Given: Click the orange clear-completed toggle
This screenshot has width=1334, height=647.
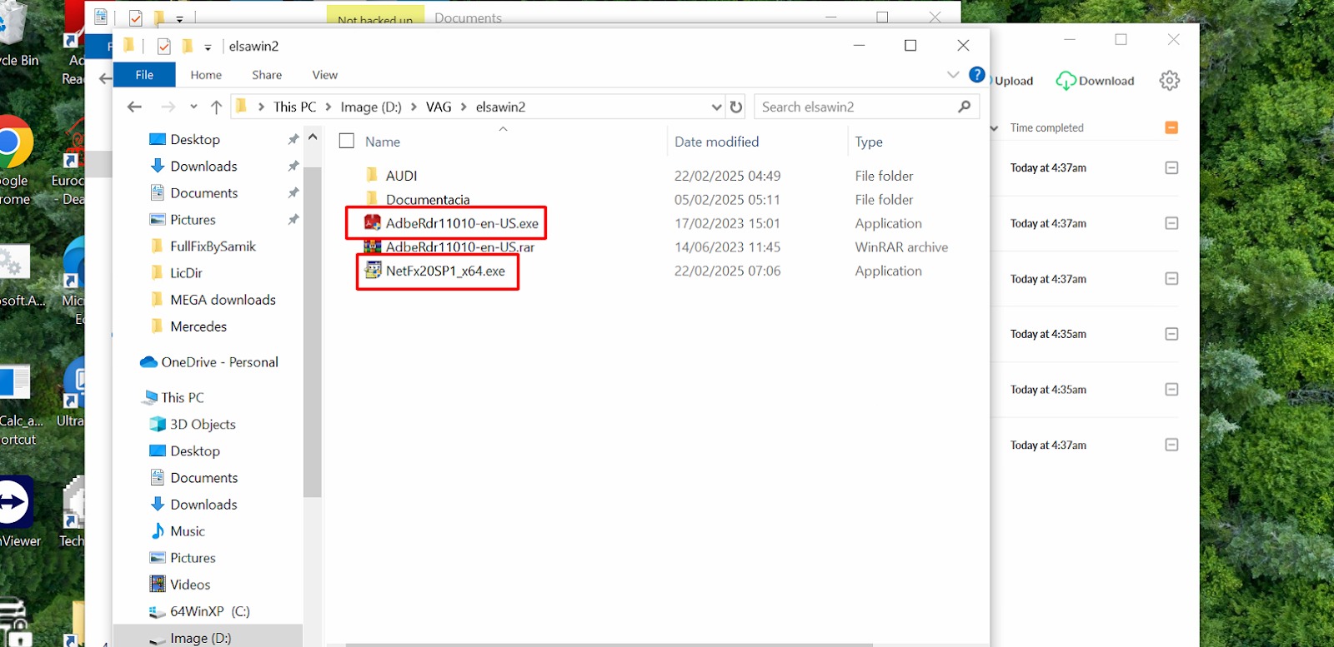Looking at the screenshot, I should point(1171,127).
